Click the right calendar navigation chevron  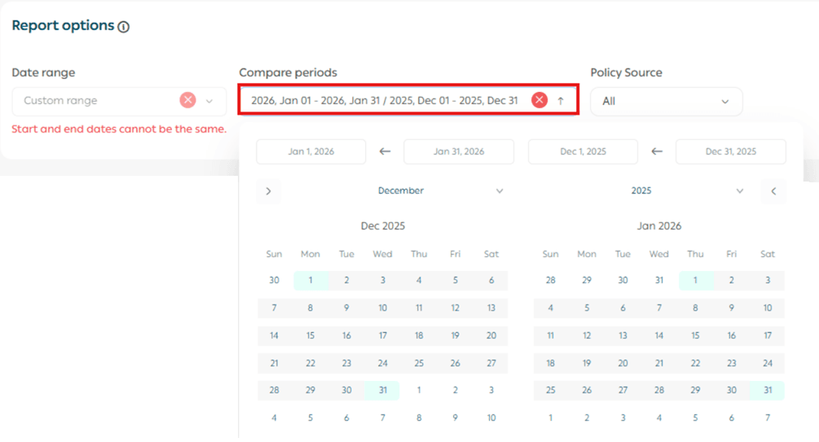(x=773, y=191)
